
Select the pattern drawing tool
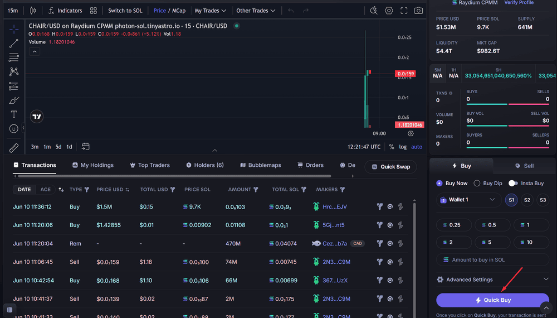click(x=14, y=71)
